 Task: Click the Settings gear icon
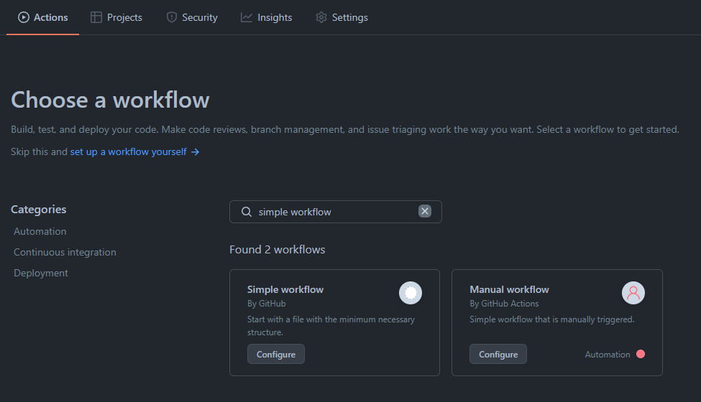click(x=321, y=17)
